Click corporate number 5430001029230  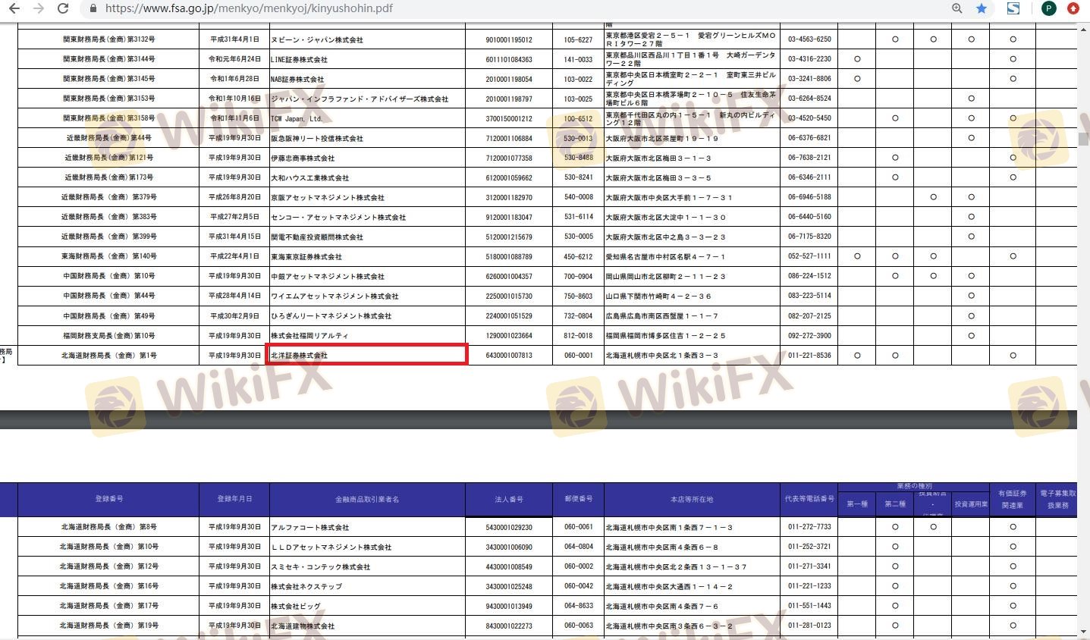(509, 527)
